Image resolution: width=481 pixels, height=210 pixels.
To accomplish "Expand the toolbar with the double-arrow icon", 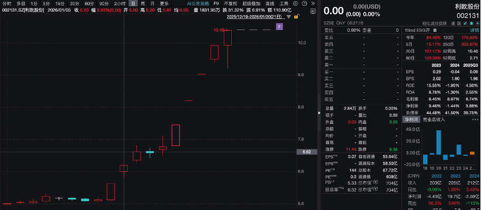I will (x=313, y=3).
